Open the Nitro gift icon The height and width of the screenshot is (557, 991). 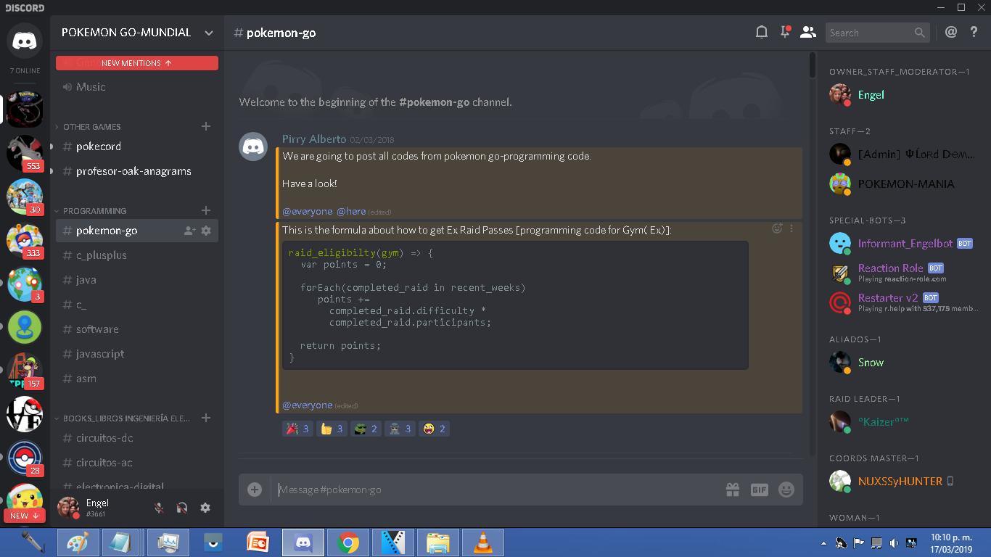click(733, 490)
